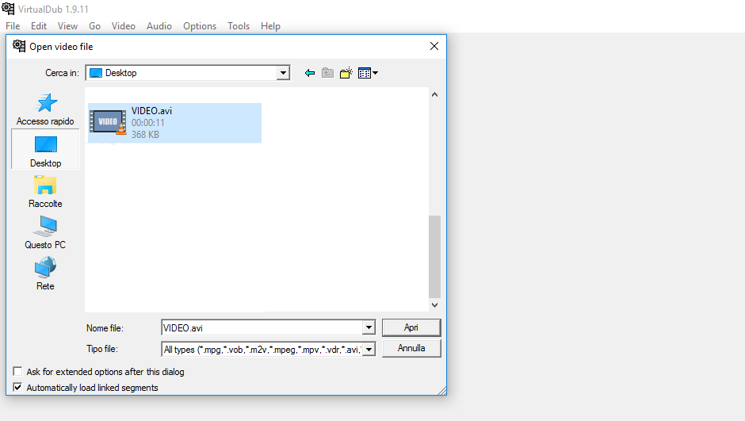Screen dimensions: 745x421
Task: Open the Edit menu
Action: point(39,25)
